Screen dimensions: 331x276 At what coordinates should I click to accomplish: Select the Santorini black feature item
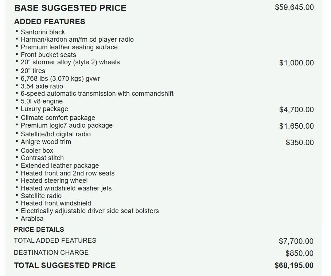(43, 32)
